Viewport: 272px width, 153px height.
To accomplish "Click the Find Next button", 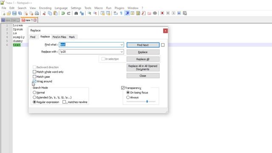I will click(x=143, y=45).
